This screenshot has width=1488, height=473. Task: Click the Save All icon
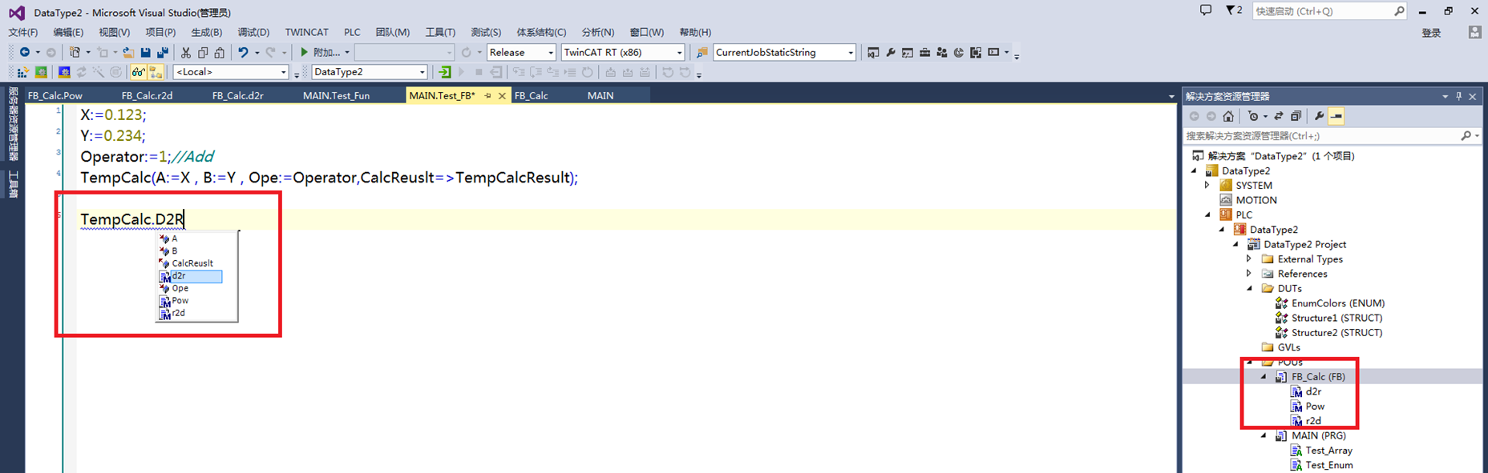tap(163, 52)
